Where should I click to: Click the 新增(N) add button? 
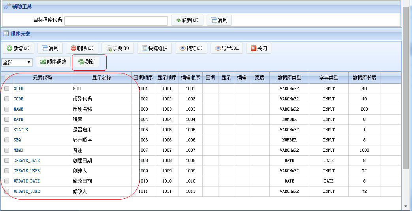(x=18, y=48)
